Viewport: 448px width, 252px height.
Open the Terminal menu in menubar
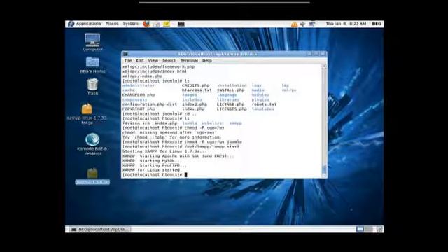pos(189,61)
